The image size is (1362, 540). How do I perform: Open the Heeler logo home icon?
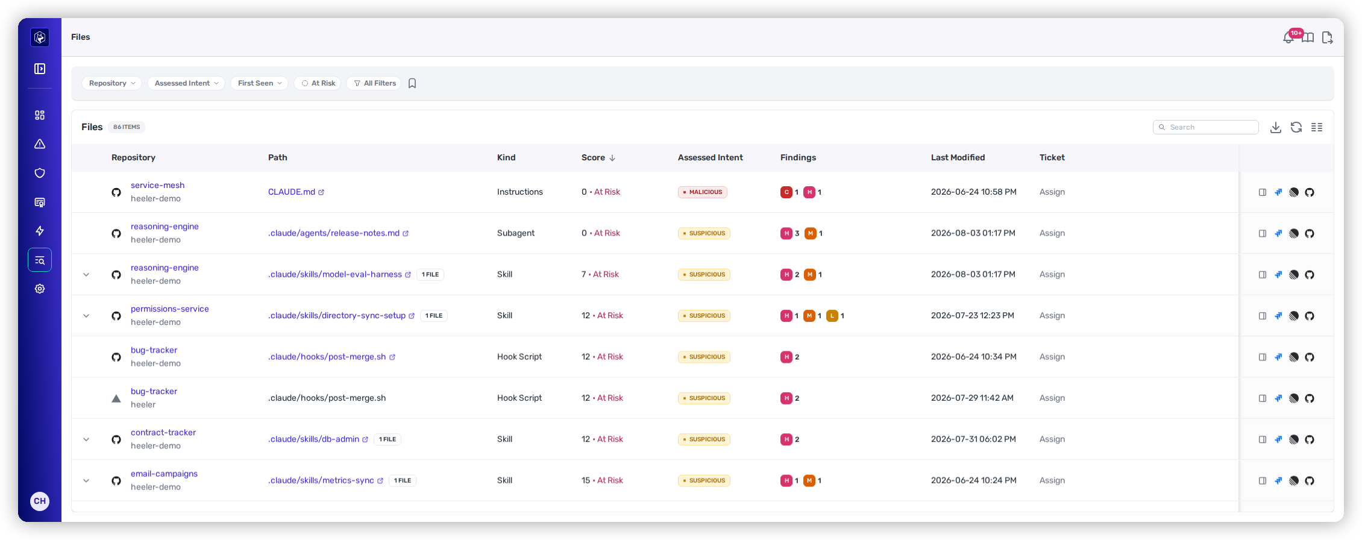click(x=40, y=37)
